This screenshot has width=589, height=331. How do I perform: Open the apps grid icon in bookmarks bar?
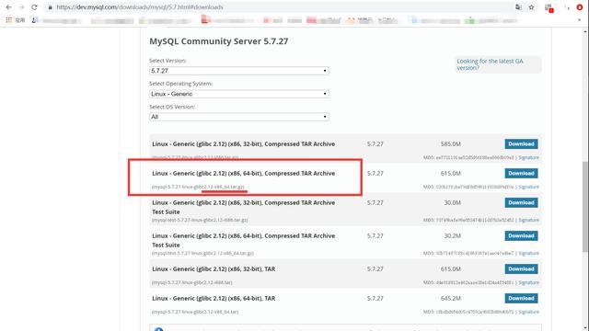(x=8, y=20)
